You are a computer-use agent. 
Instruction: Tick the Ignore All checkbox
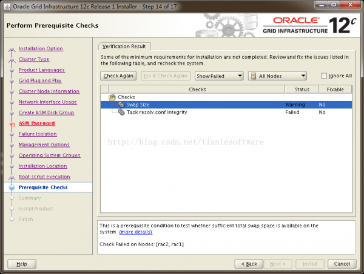click(x=324, y=76)
